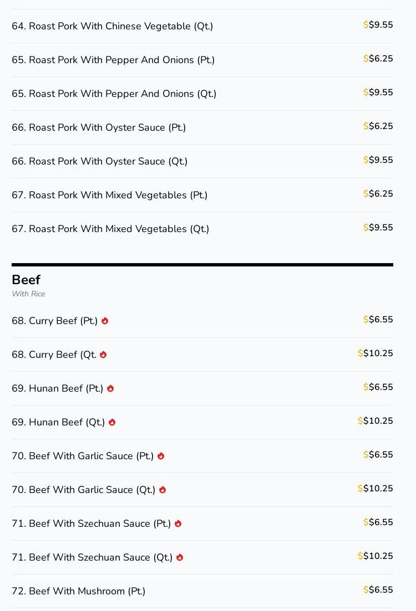Open 65. Roast Pork With Pepper And Onions (Pt.)
Image resolution: width=416 pixels, height=611 pixels.
click(113, 60)
